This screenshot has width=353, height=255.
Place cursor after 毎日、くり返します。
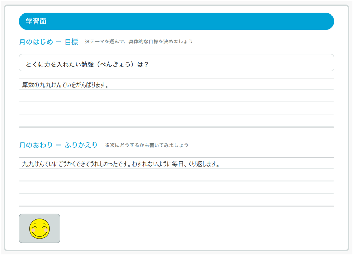(220, 164)
